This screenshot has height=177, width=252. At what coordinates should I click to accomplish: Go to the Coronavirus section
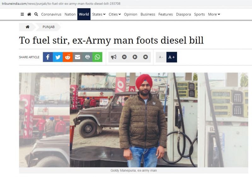(x=51, y=14)
